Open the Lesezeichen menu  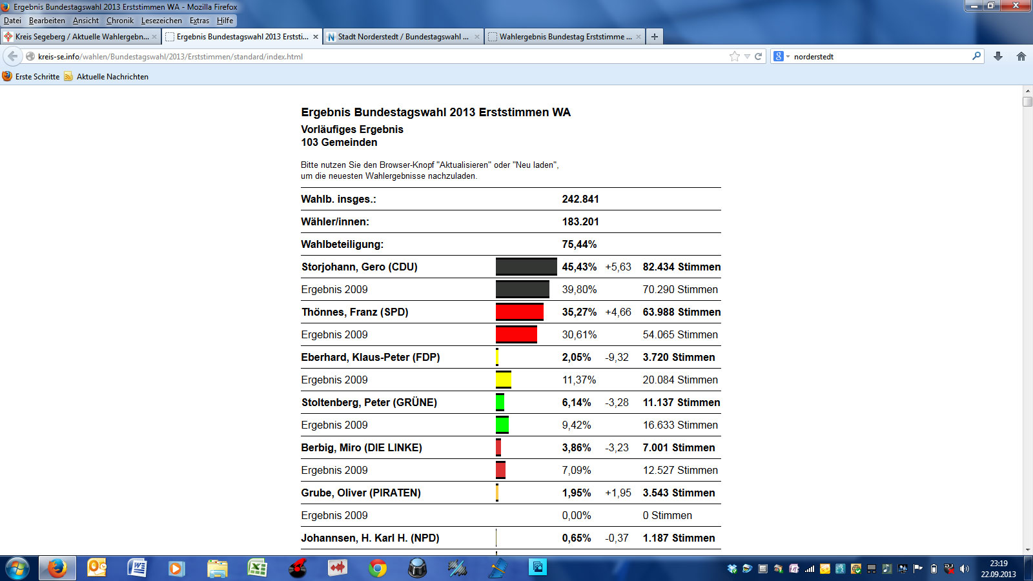point(161,21)
